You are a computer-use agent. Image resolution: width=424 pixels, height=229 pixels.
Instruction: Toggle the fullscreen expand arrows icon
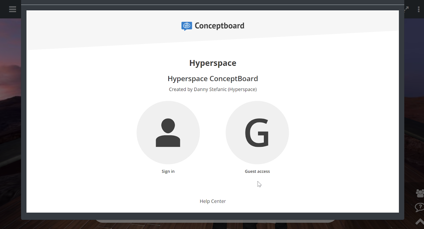click(406, 9)
